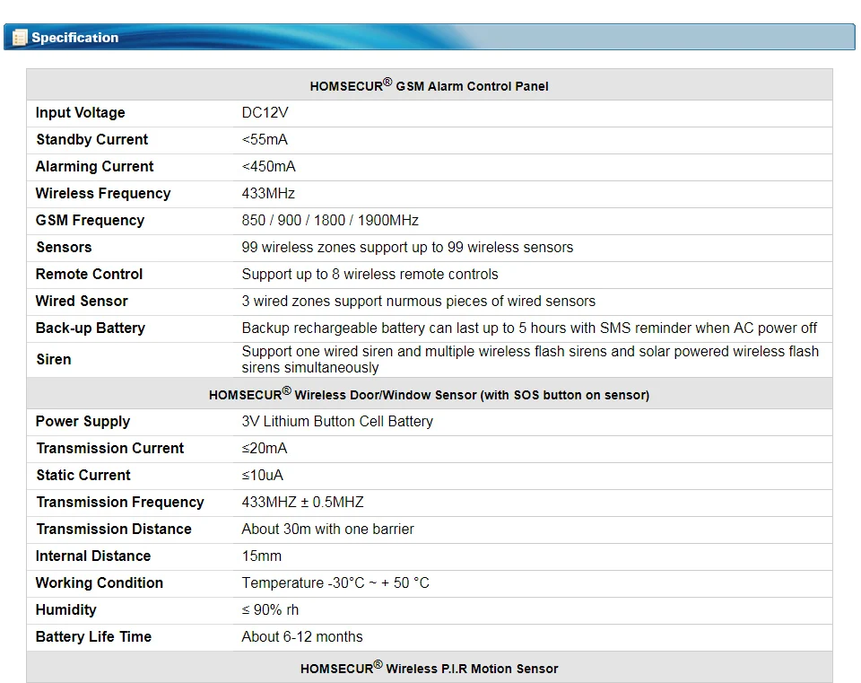Click the 'Wireless Frequency' label
Screen dimensions: 861x683
[x=103, y=194]
